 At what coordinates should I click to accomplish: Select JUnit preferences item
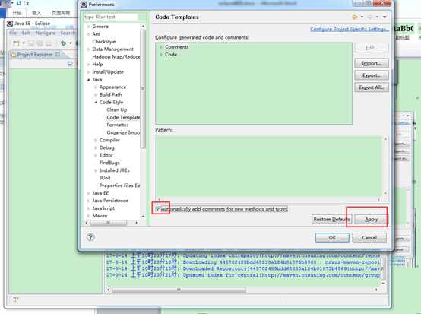coord(105,178)
